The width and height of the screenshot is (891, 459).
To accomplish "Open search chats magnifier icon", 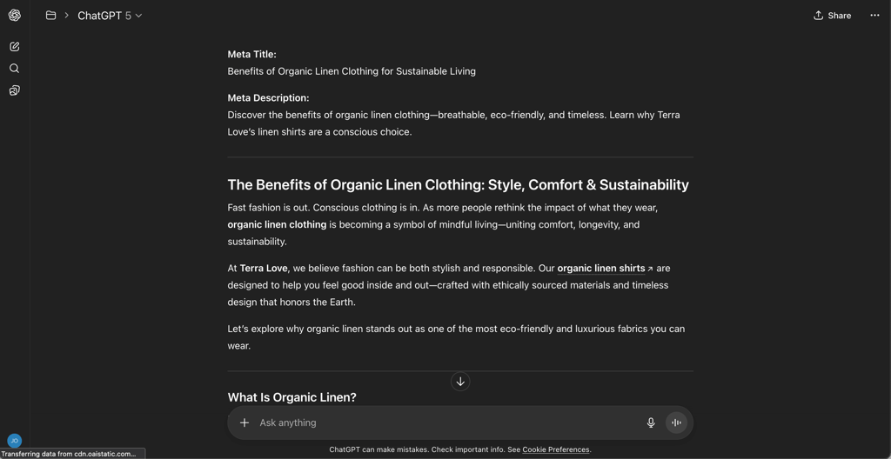I will (x=15, y=69).
